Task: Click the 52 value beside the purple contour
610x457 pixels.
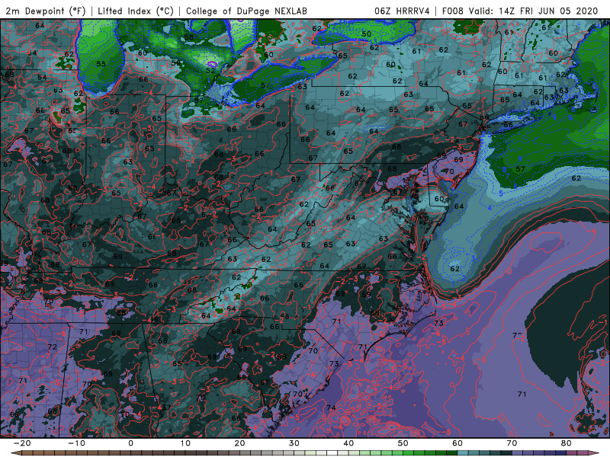Action: click(210, 70)
